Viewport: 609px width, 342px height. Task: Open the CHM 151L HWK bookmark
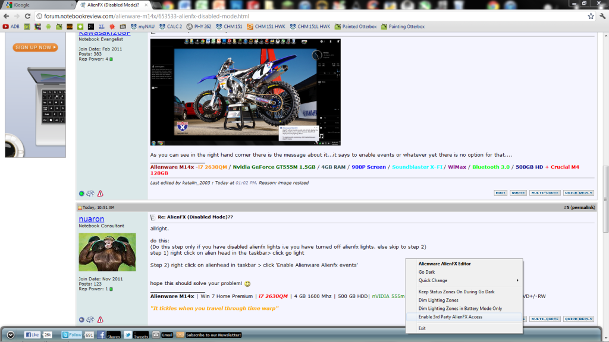[x=310, y=27]
